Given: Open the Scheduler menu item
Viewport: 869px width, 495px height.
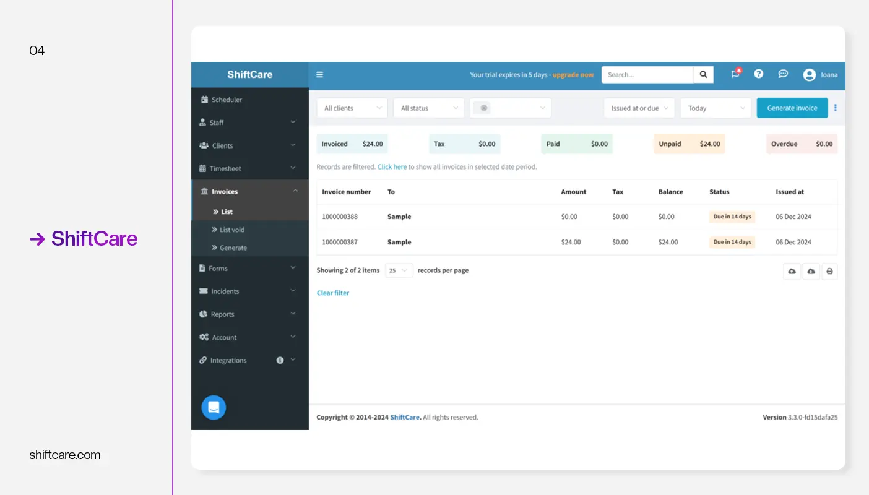Looking at the screenshot, I should (x=250, y=100).
